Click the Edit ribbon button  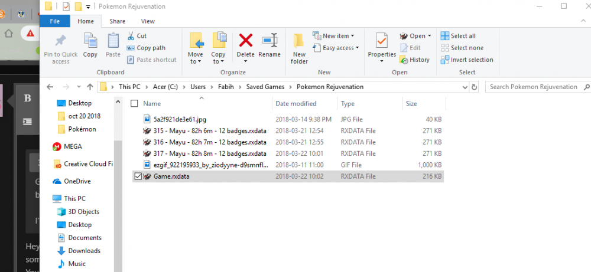point(411,48)
